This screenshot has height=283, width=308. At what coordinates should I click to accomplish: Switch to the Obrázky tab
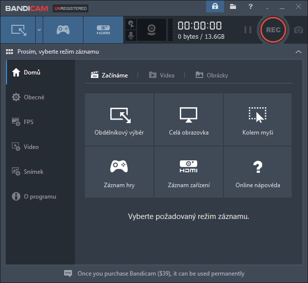tap(212, 75)
